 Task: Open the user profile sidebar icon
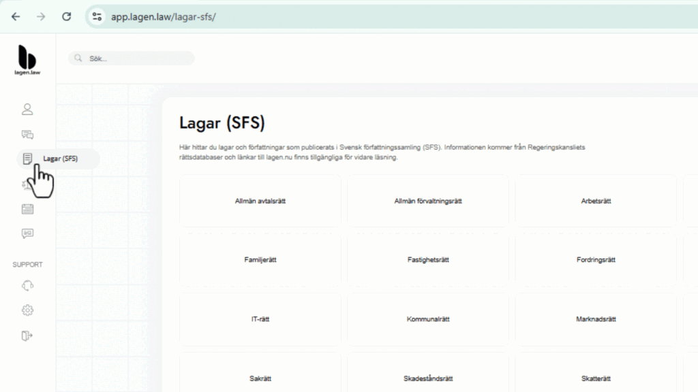27,110
